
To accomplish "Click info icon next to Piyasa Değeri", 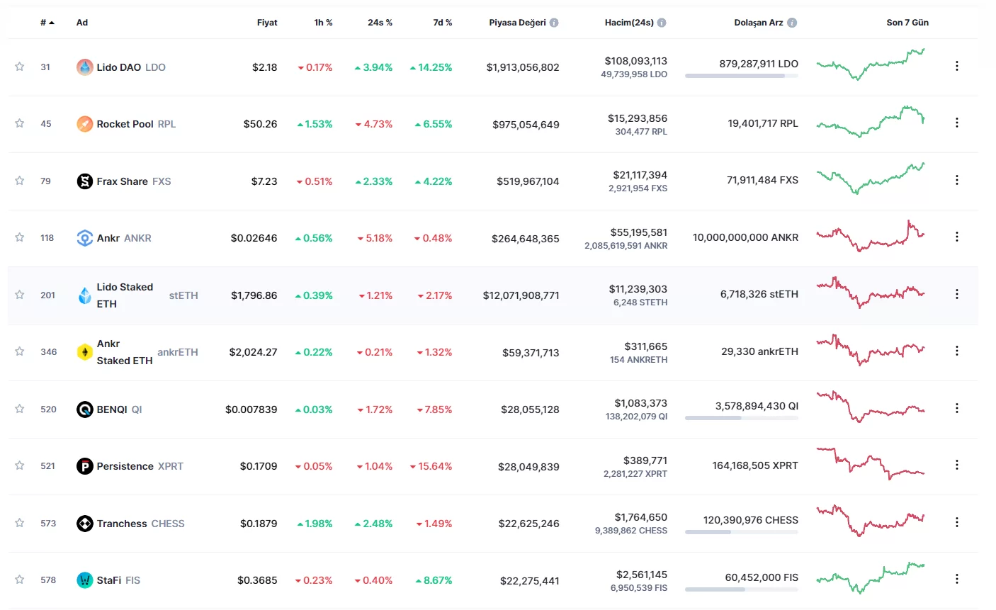I will (554, 23).
